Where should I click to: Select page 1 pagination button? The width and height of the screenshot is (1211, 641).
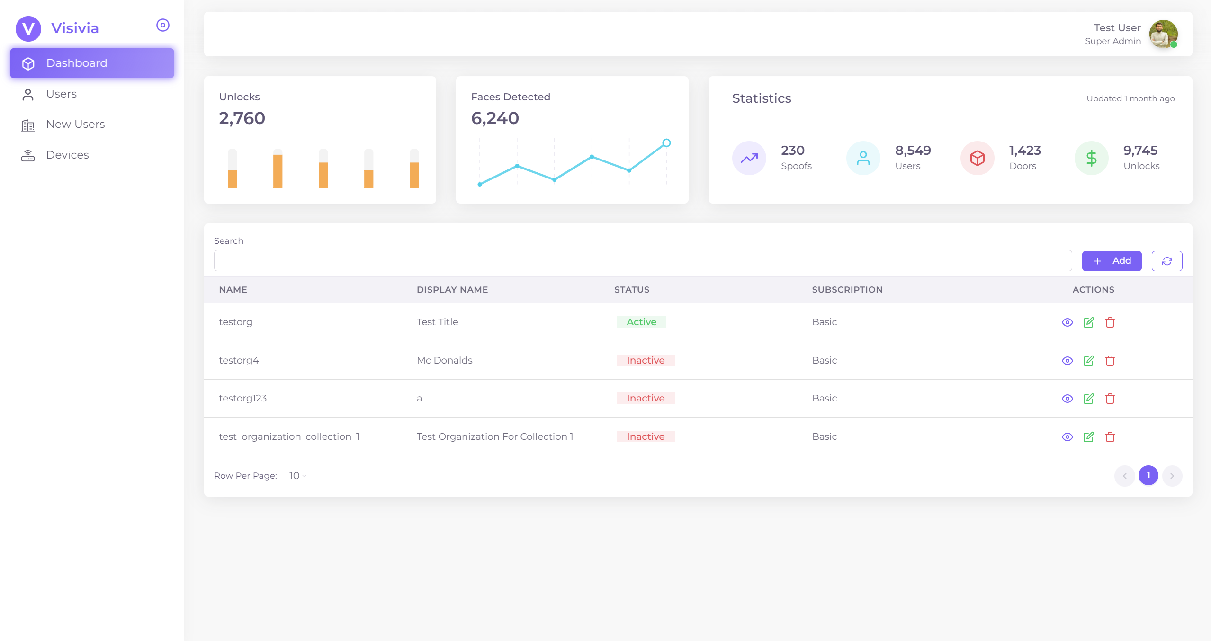(x=1148, y=475)
